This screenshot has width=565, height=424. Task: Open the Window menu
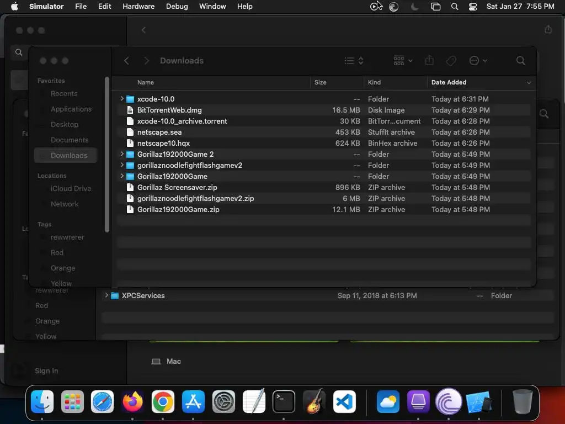(212, 7)
